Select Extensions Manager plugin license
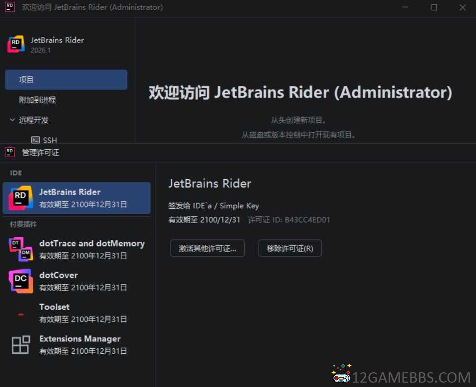The image size is (476, 387). pyautogui.click(x=76, y=345)
